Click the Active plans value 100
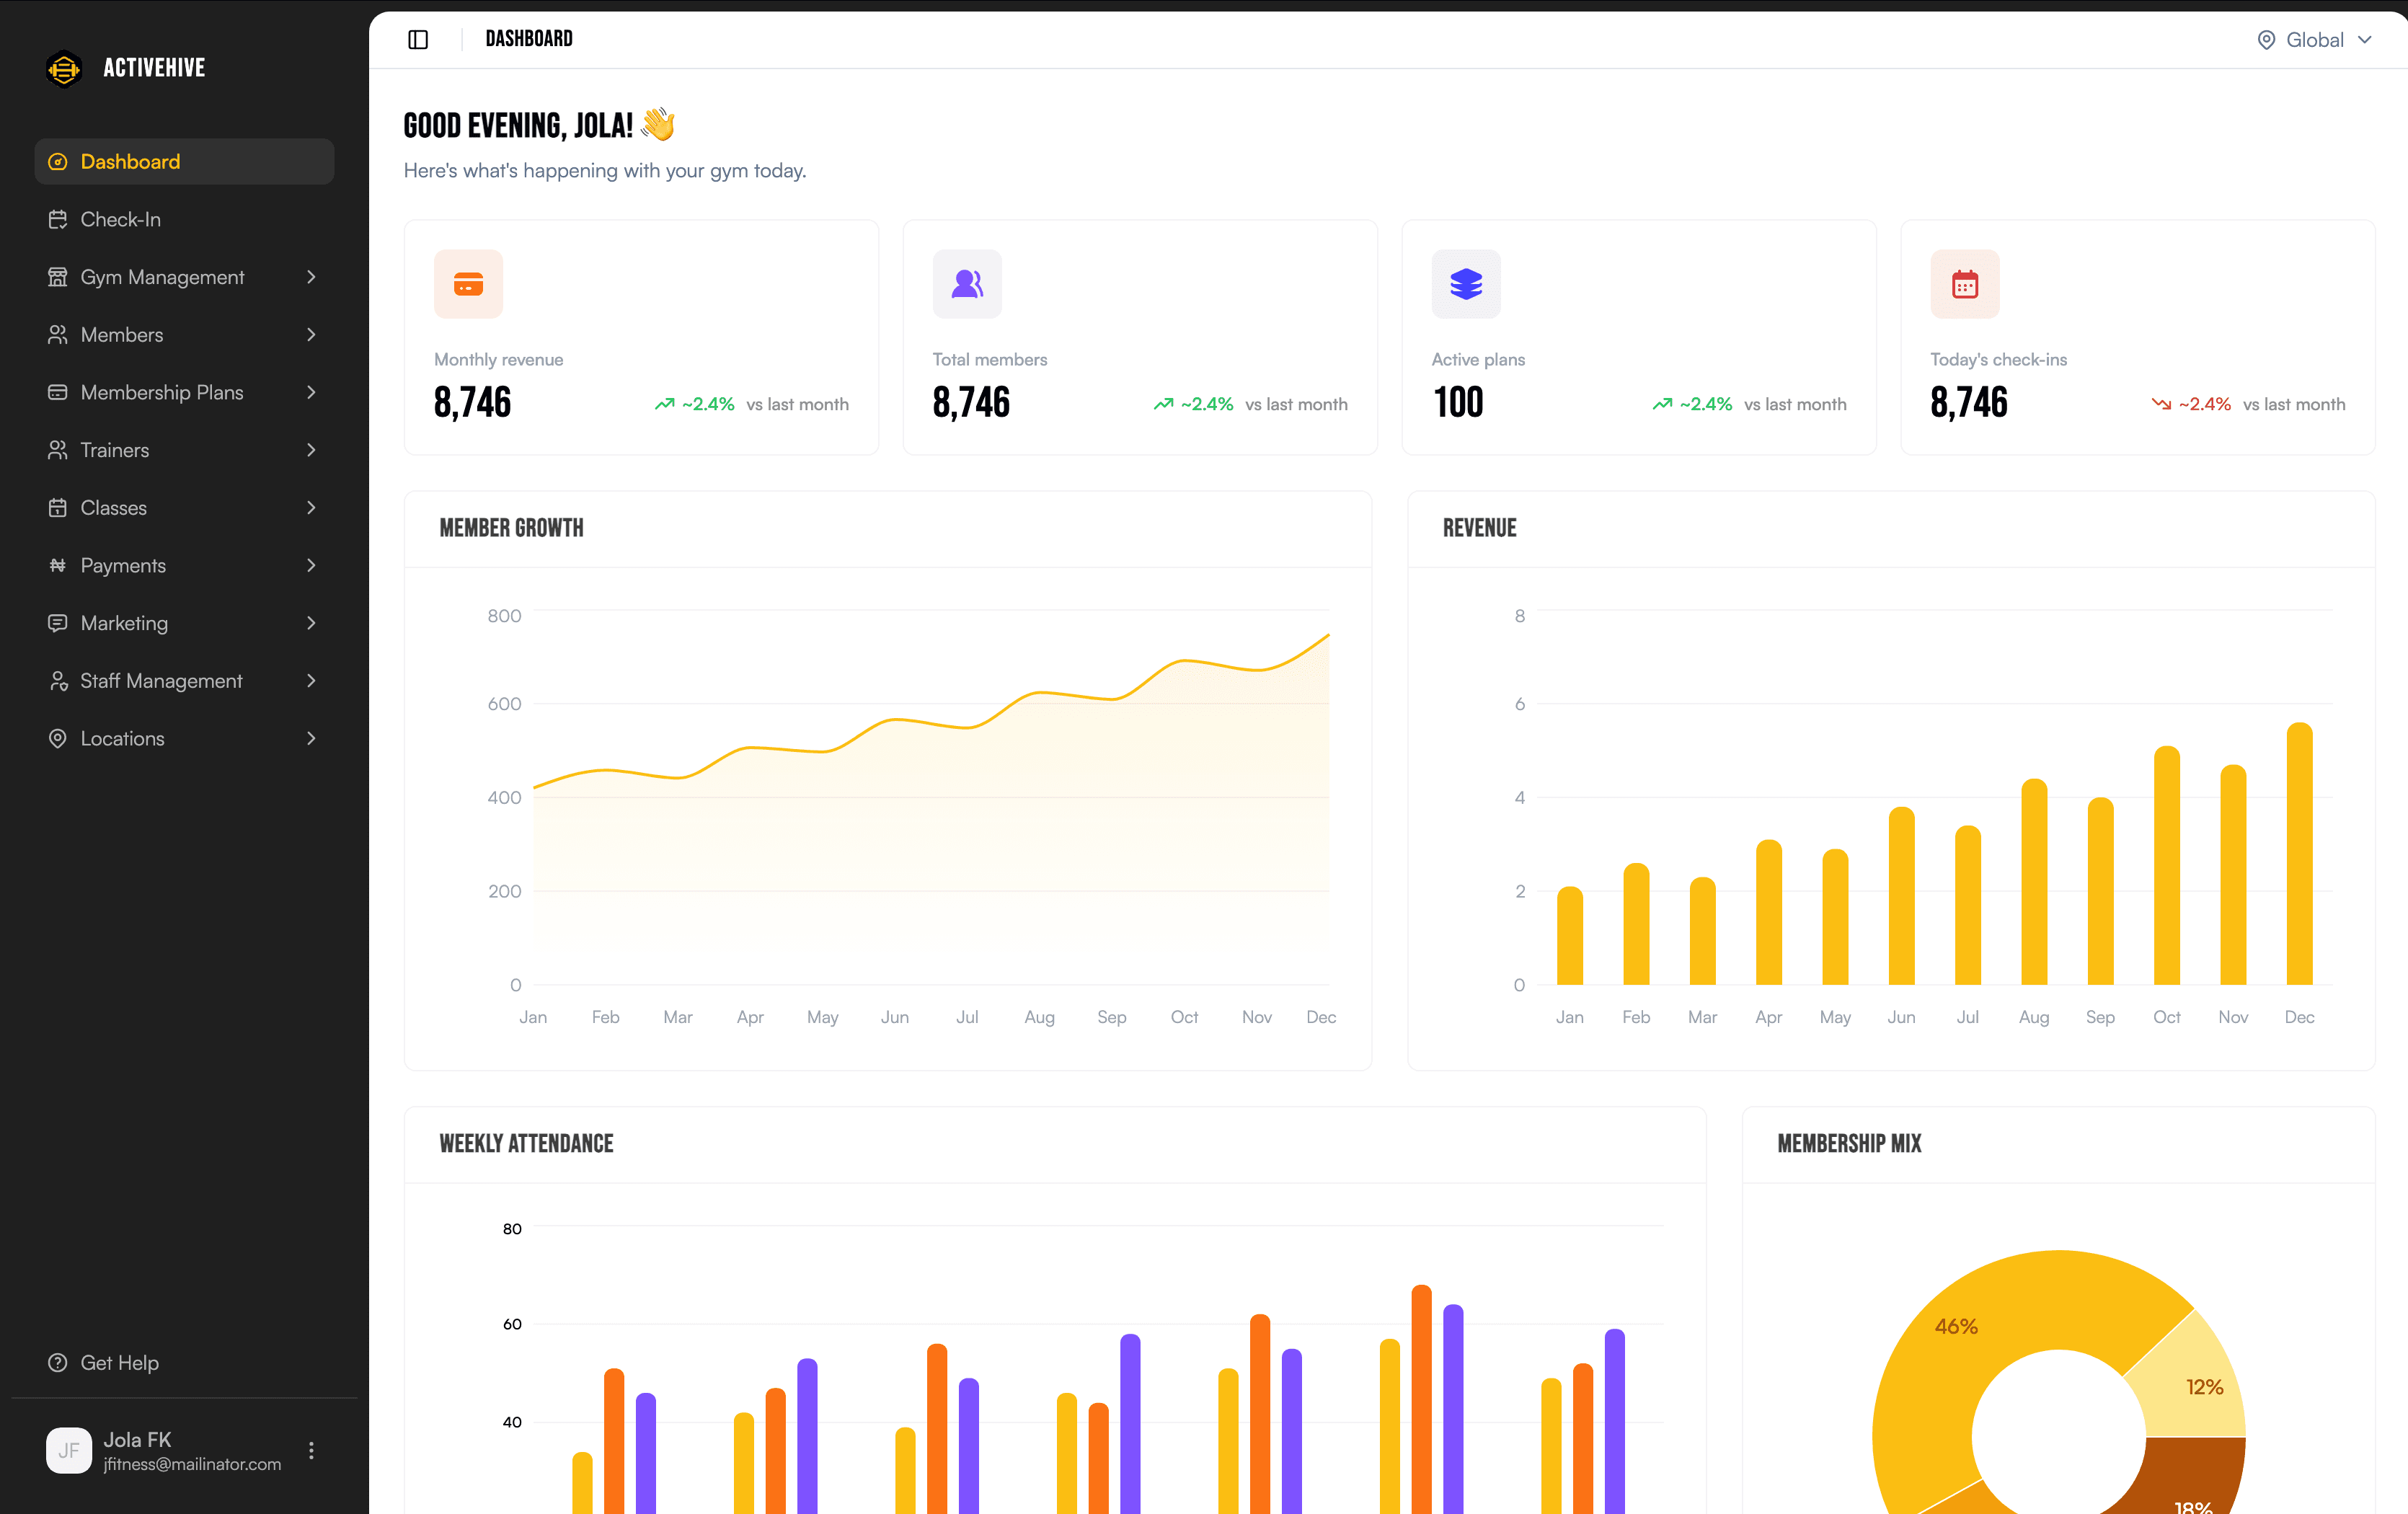The width and height of the screenshot is (2408, 1514). click(1458, 403)
